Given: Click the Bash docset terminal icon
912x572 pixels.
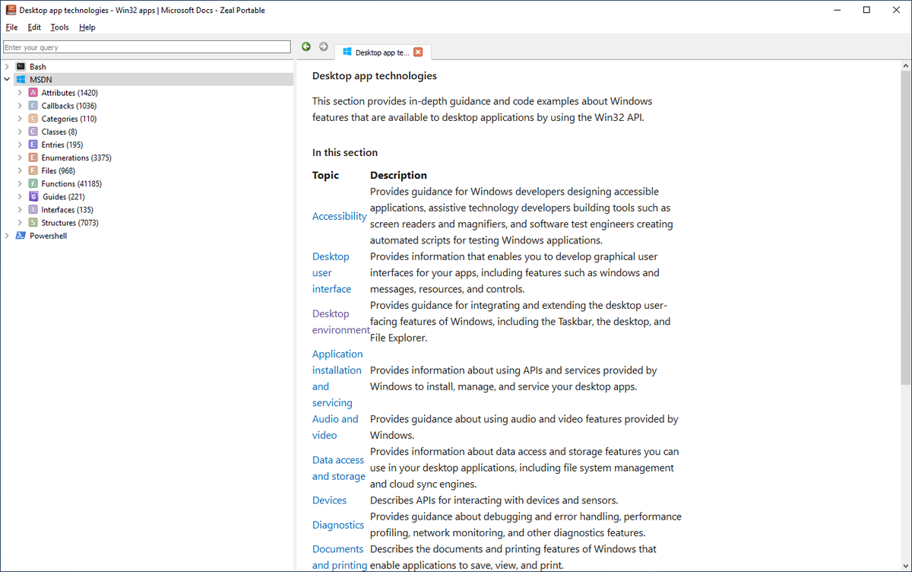Looking at the screenshot, I should [x=21, y=67].
